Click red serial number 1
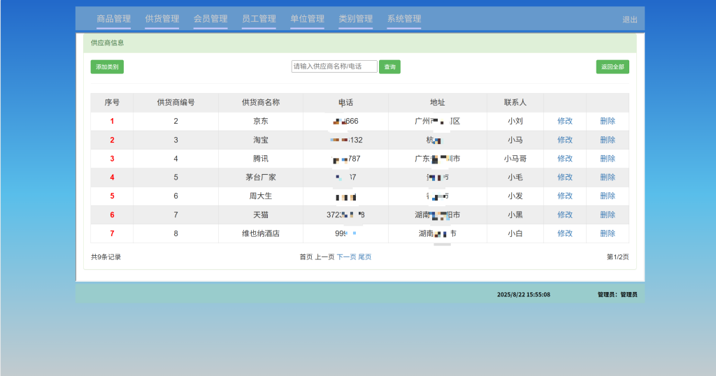This screenshot has width=716, height=376. pyautogui.click(x=112, y=121)
